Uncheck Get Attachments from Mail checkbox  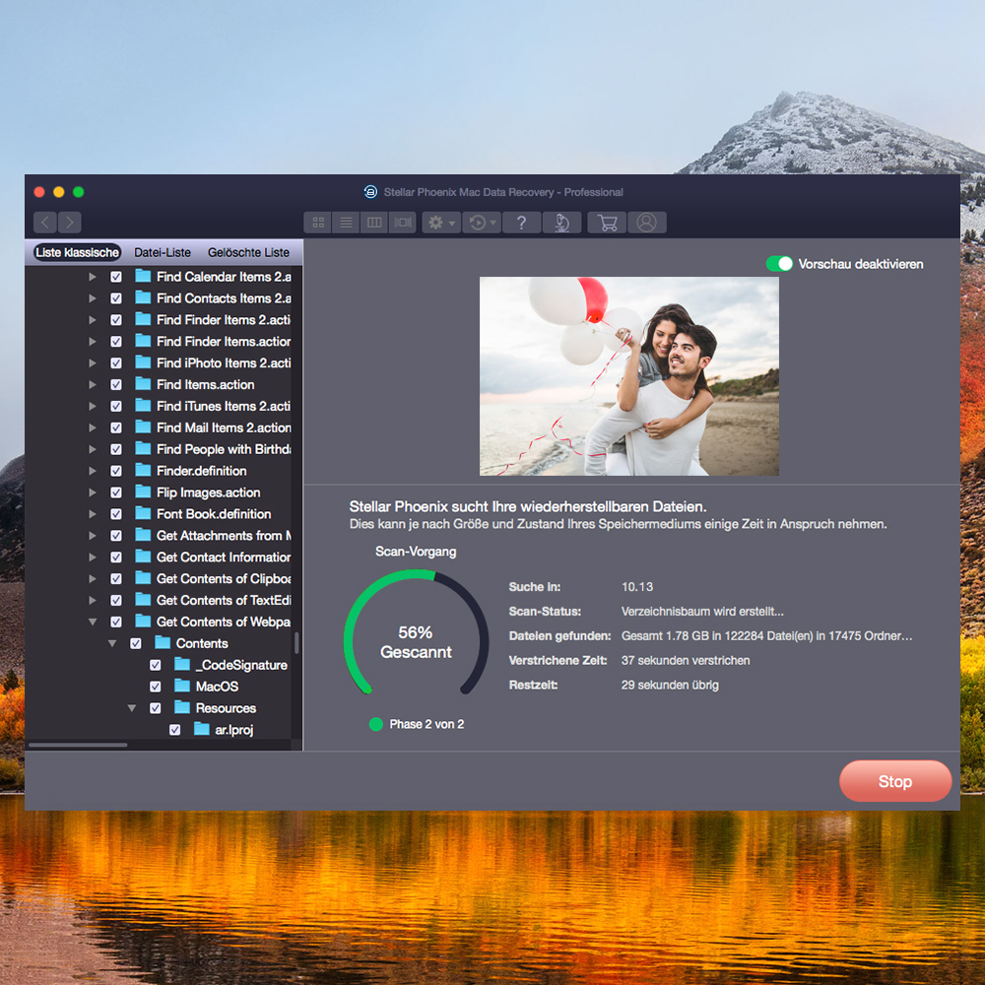tap(116, 536)
